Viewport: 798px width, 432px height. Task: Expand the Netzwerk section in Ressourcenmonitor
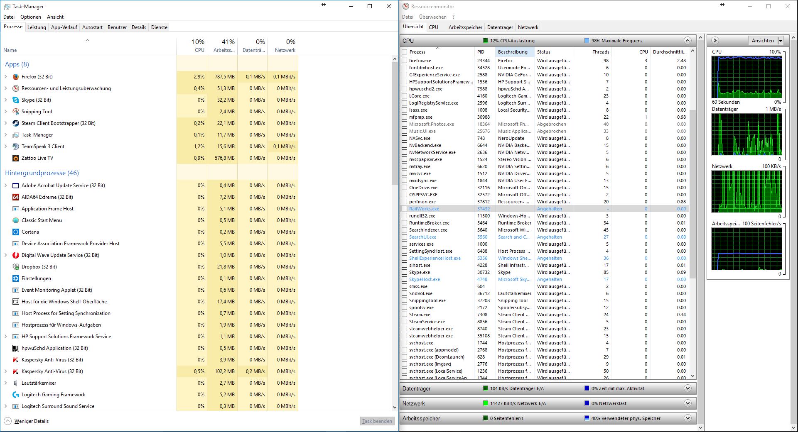688,403
